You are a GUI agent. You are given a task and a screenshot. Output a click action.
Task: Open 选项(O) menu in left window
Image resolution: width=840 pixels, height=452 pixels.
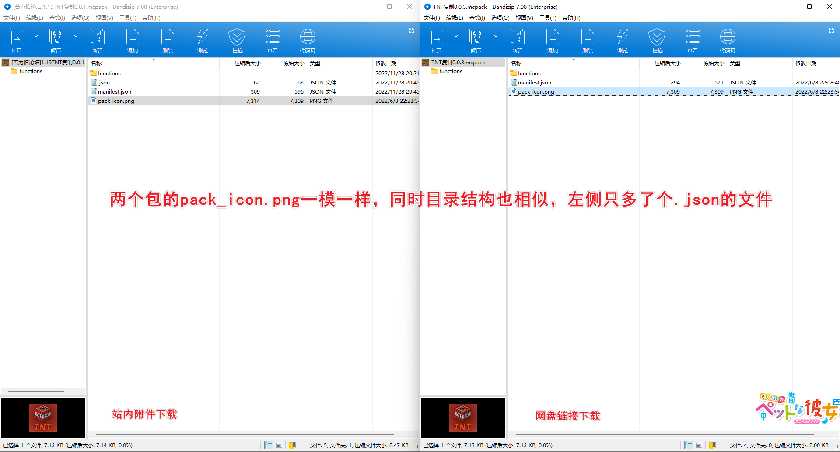pyautogui.click(x=80, y=18)
